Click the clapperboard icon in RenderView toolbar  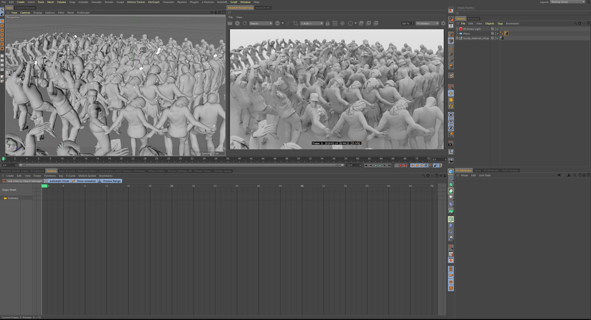point(230,24)
